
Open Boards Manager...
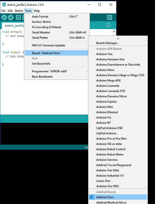[107, 43]
